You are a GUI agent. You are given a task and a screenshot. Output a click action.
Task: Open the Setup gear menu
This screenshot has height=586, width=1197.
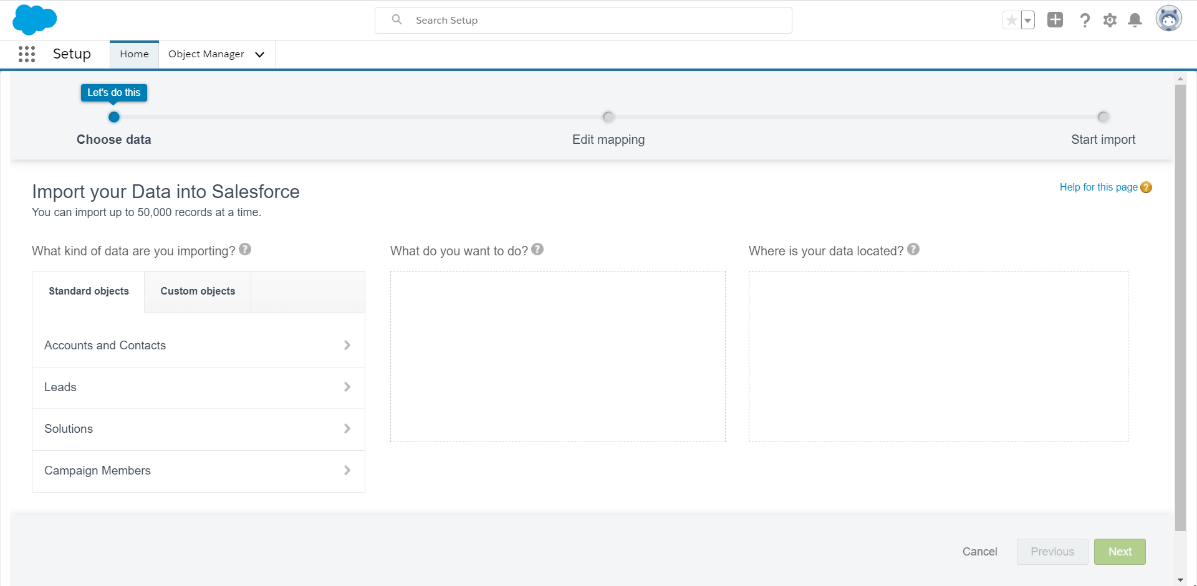click(1110, 20)
